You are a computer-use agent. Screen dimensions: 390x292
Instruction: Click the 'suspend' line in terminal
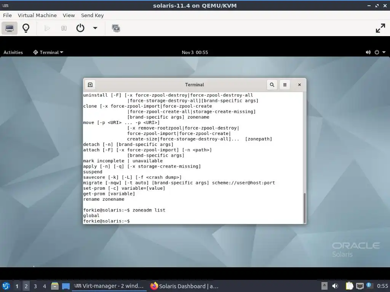[93, 172]
